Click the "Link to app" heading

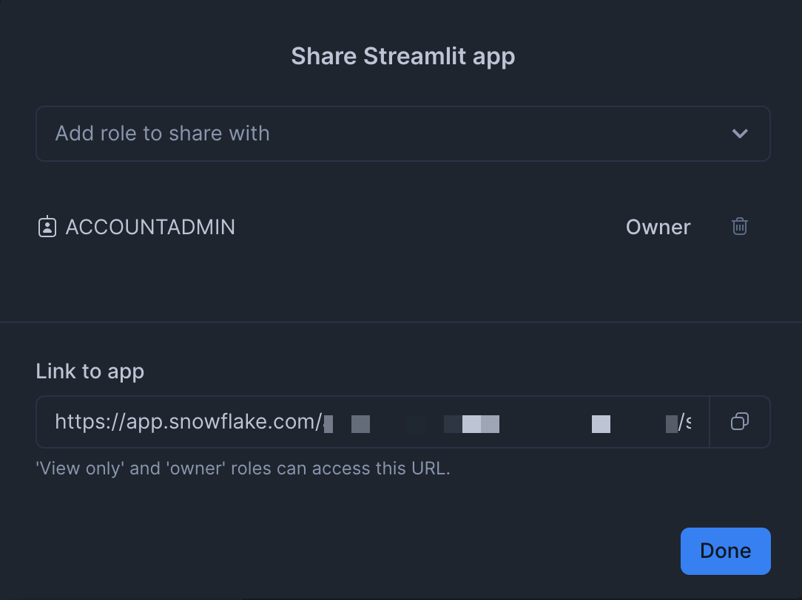[90, 371]
